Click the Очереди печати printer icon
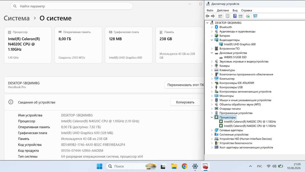 click(216, 109)
